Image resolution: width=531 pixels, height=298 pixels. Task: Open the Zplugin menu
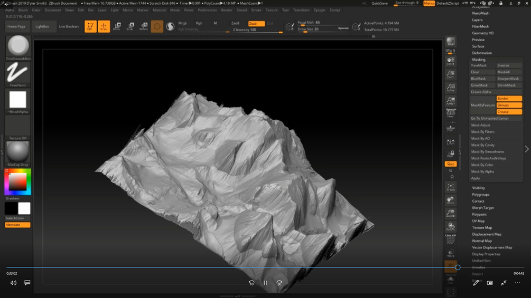tap(319, 10)
